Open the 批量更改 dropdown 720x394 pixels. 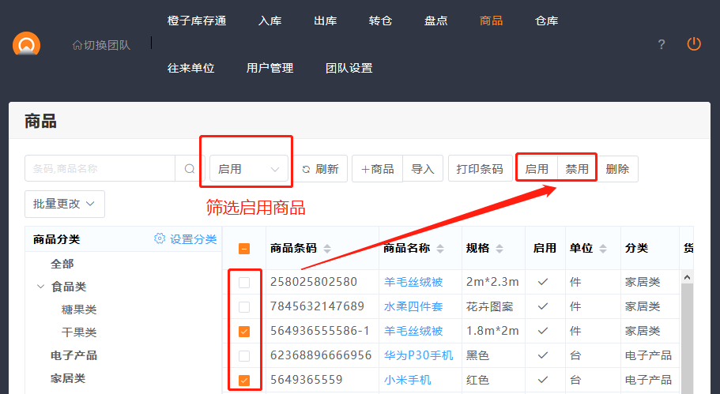coord(64,204)
